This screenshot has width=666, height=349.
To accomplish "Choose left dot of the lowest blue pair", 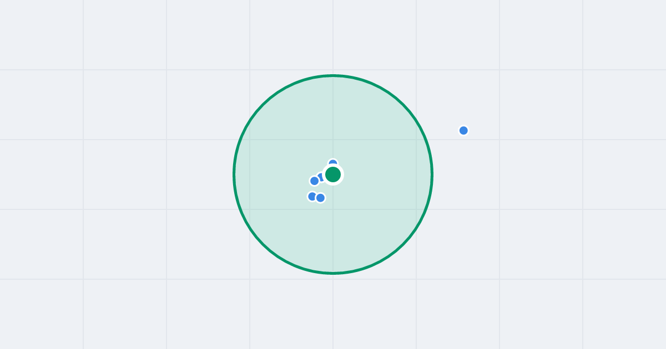I will pos(311,196).
